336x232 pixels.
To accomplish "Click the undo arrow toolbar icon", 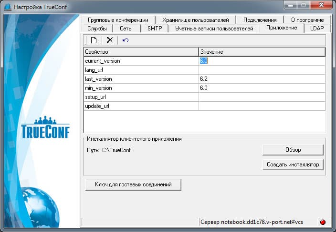I will (126, 40).
